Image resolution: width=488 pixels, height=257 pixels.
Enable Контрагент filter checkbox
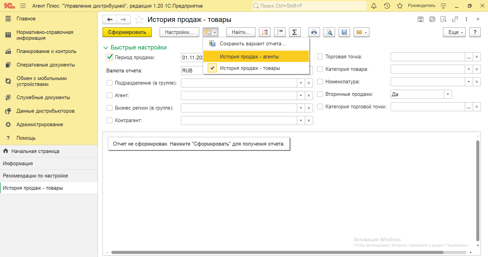(x=110, y=120)
